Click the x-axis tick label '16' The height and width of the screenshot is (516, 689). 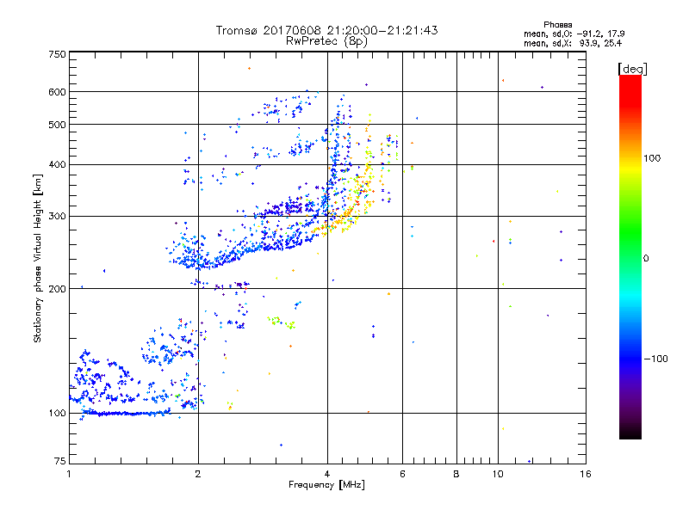pyautogui.click(x=586, y=474)
